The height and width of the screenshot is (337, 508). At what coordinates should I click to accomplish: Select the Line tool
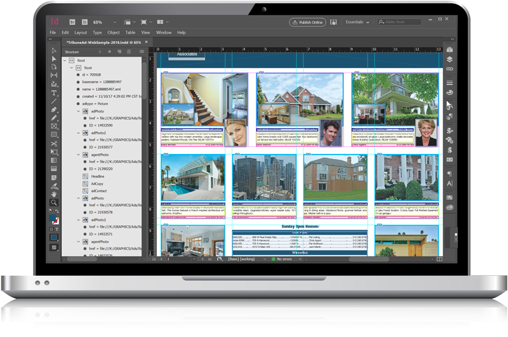(x=54, y=101)
